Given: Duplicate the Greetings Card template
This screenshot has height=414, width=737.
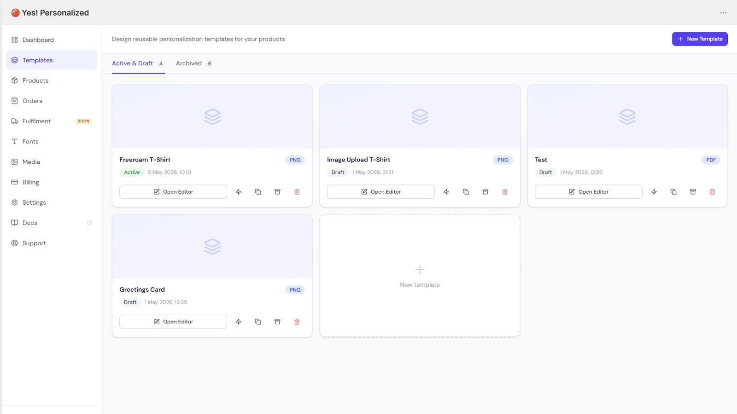Looking at the screenshot, I should (258, 322).
